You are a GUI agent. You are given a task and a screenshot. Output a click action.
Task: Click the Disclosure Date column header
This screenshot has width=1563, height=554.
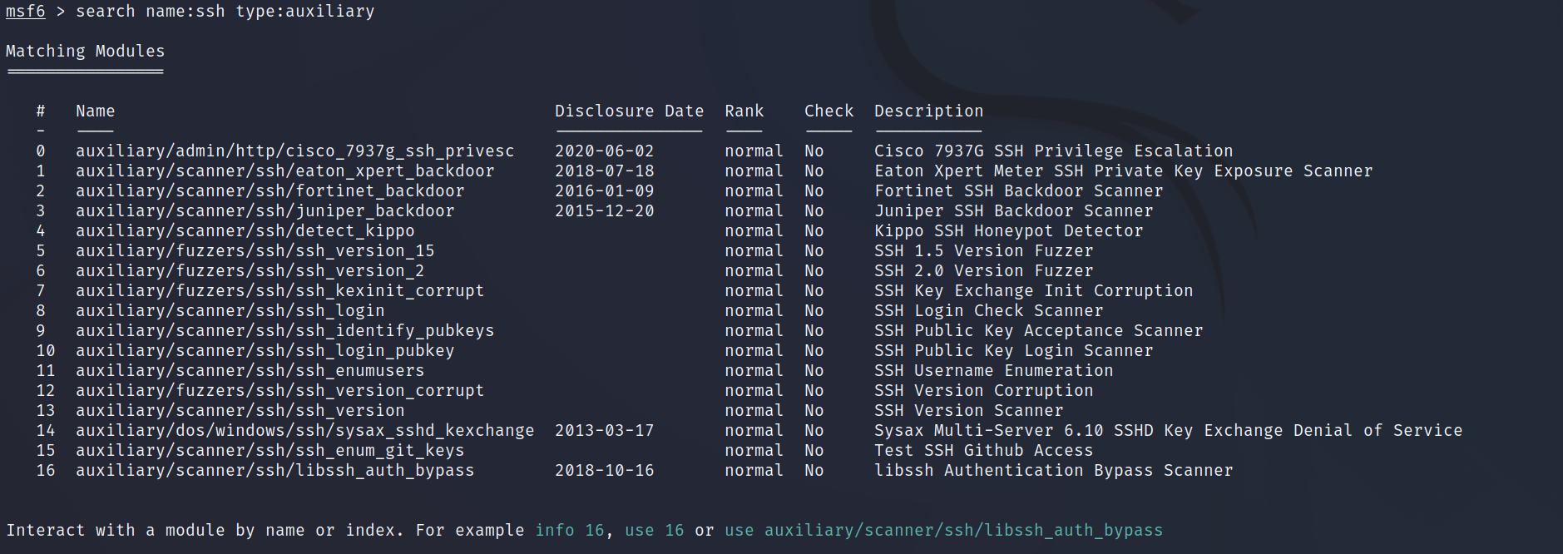pos(629,111)
